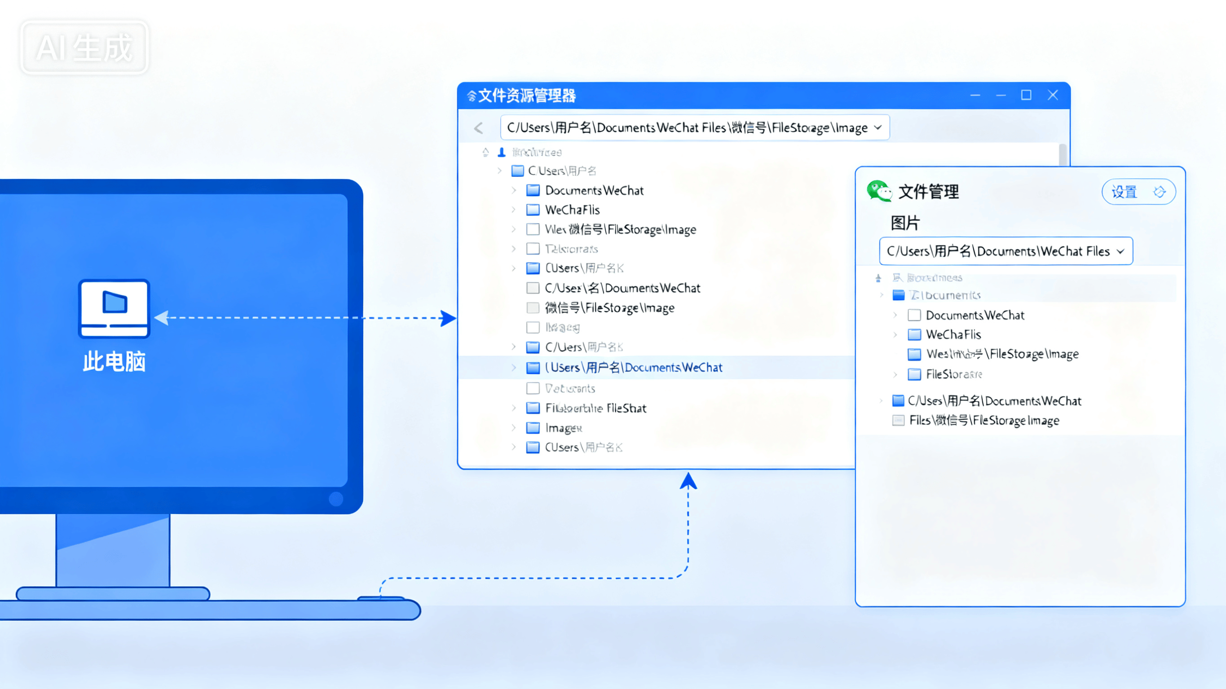The width and height of the screenshot is (1226, 689).
Task: Click the folder icon next to WeChaFlis in explorer
Action: point(533,210)
